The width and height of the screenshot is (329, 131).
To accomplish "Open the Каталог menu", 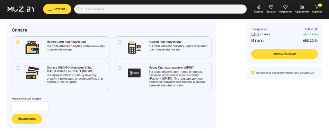I will 57,9.
